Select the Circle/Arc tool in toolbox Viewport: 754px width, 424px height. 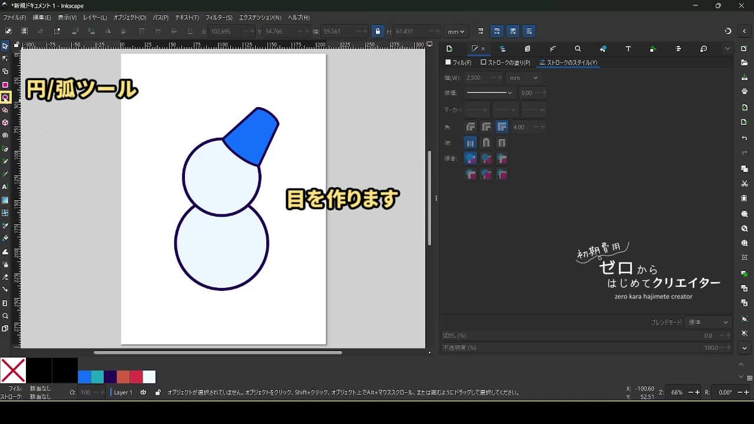click(5, 97)
